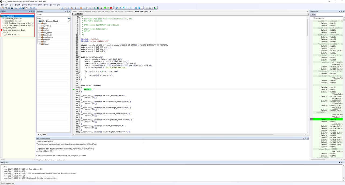This screenshot has width=345, height=185.
Task: Redo the last undone edit
Action: (x=34, y=8)
